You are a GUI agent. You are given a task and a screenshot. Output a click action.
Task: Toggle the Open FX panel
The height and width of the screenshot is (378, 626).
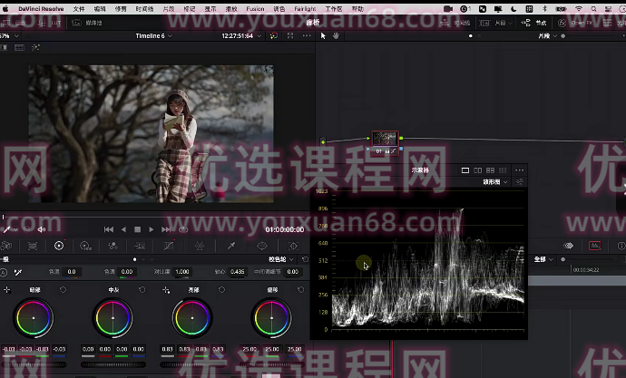click(575, 24)
